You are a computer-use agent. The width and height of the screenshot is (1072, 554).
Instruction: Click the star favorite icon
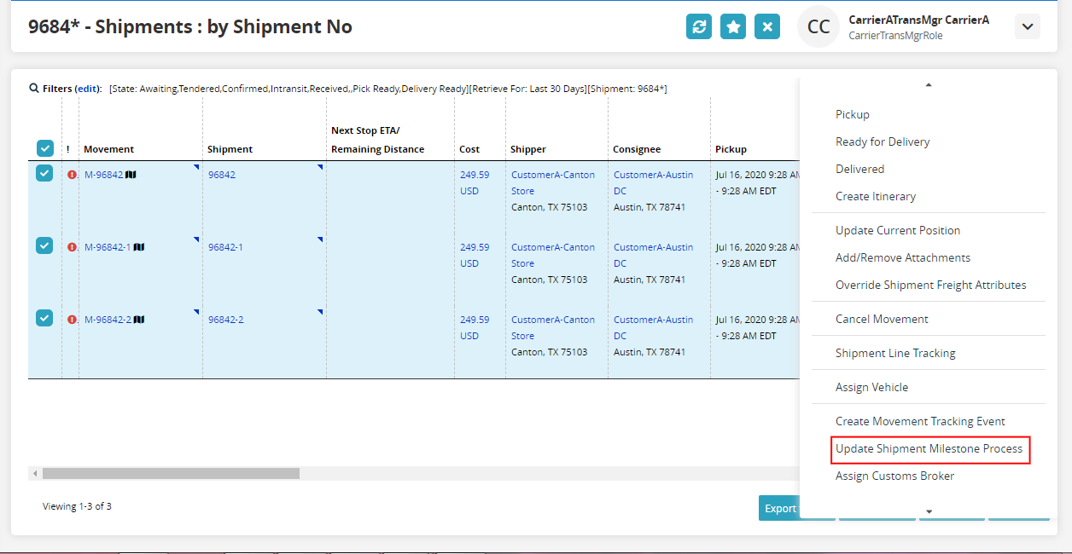coord(733,26)
